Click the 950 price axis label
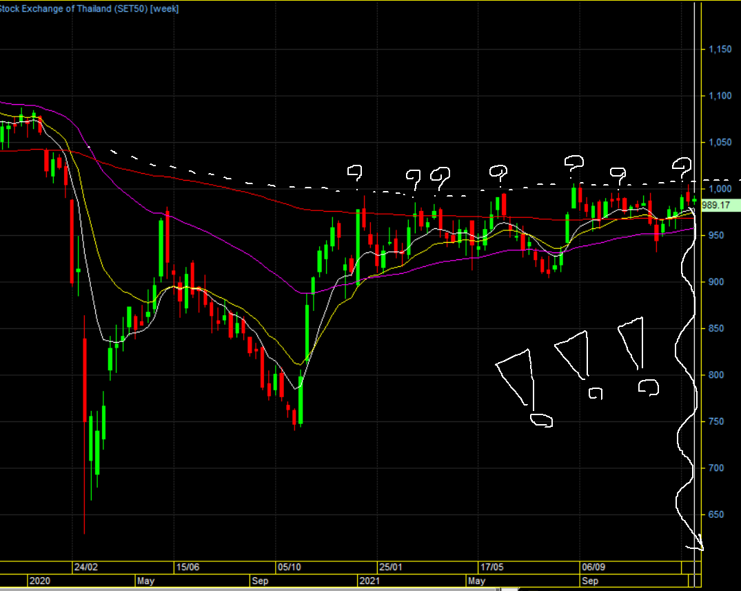This screenshot has height=591, width=741. point(716,235)
